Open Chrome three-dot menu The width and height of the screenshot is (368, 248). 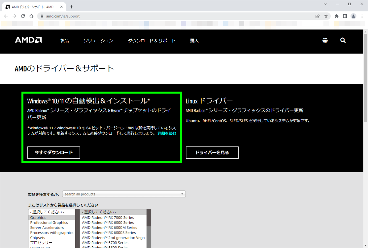[362, 16]
